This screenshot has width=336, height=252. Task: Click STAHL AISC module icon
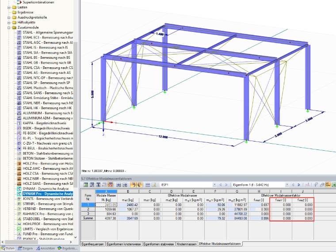pos(19,42)
